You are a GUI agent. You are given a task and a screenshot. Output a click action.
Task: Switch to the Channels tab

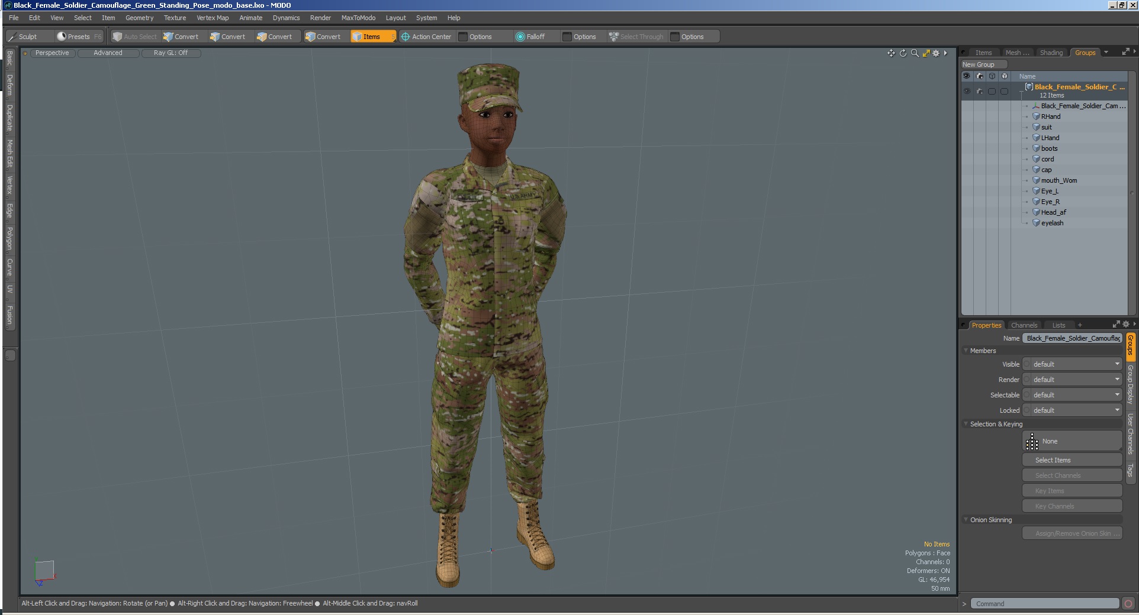pyautogui.click(x=1024, y=325)
